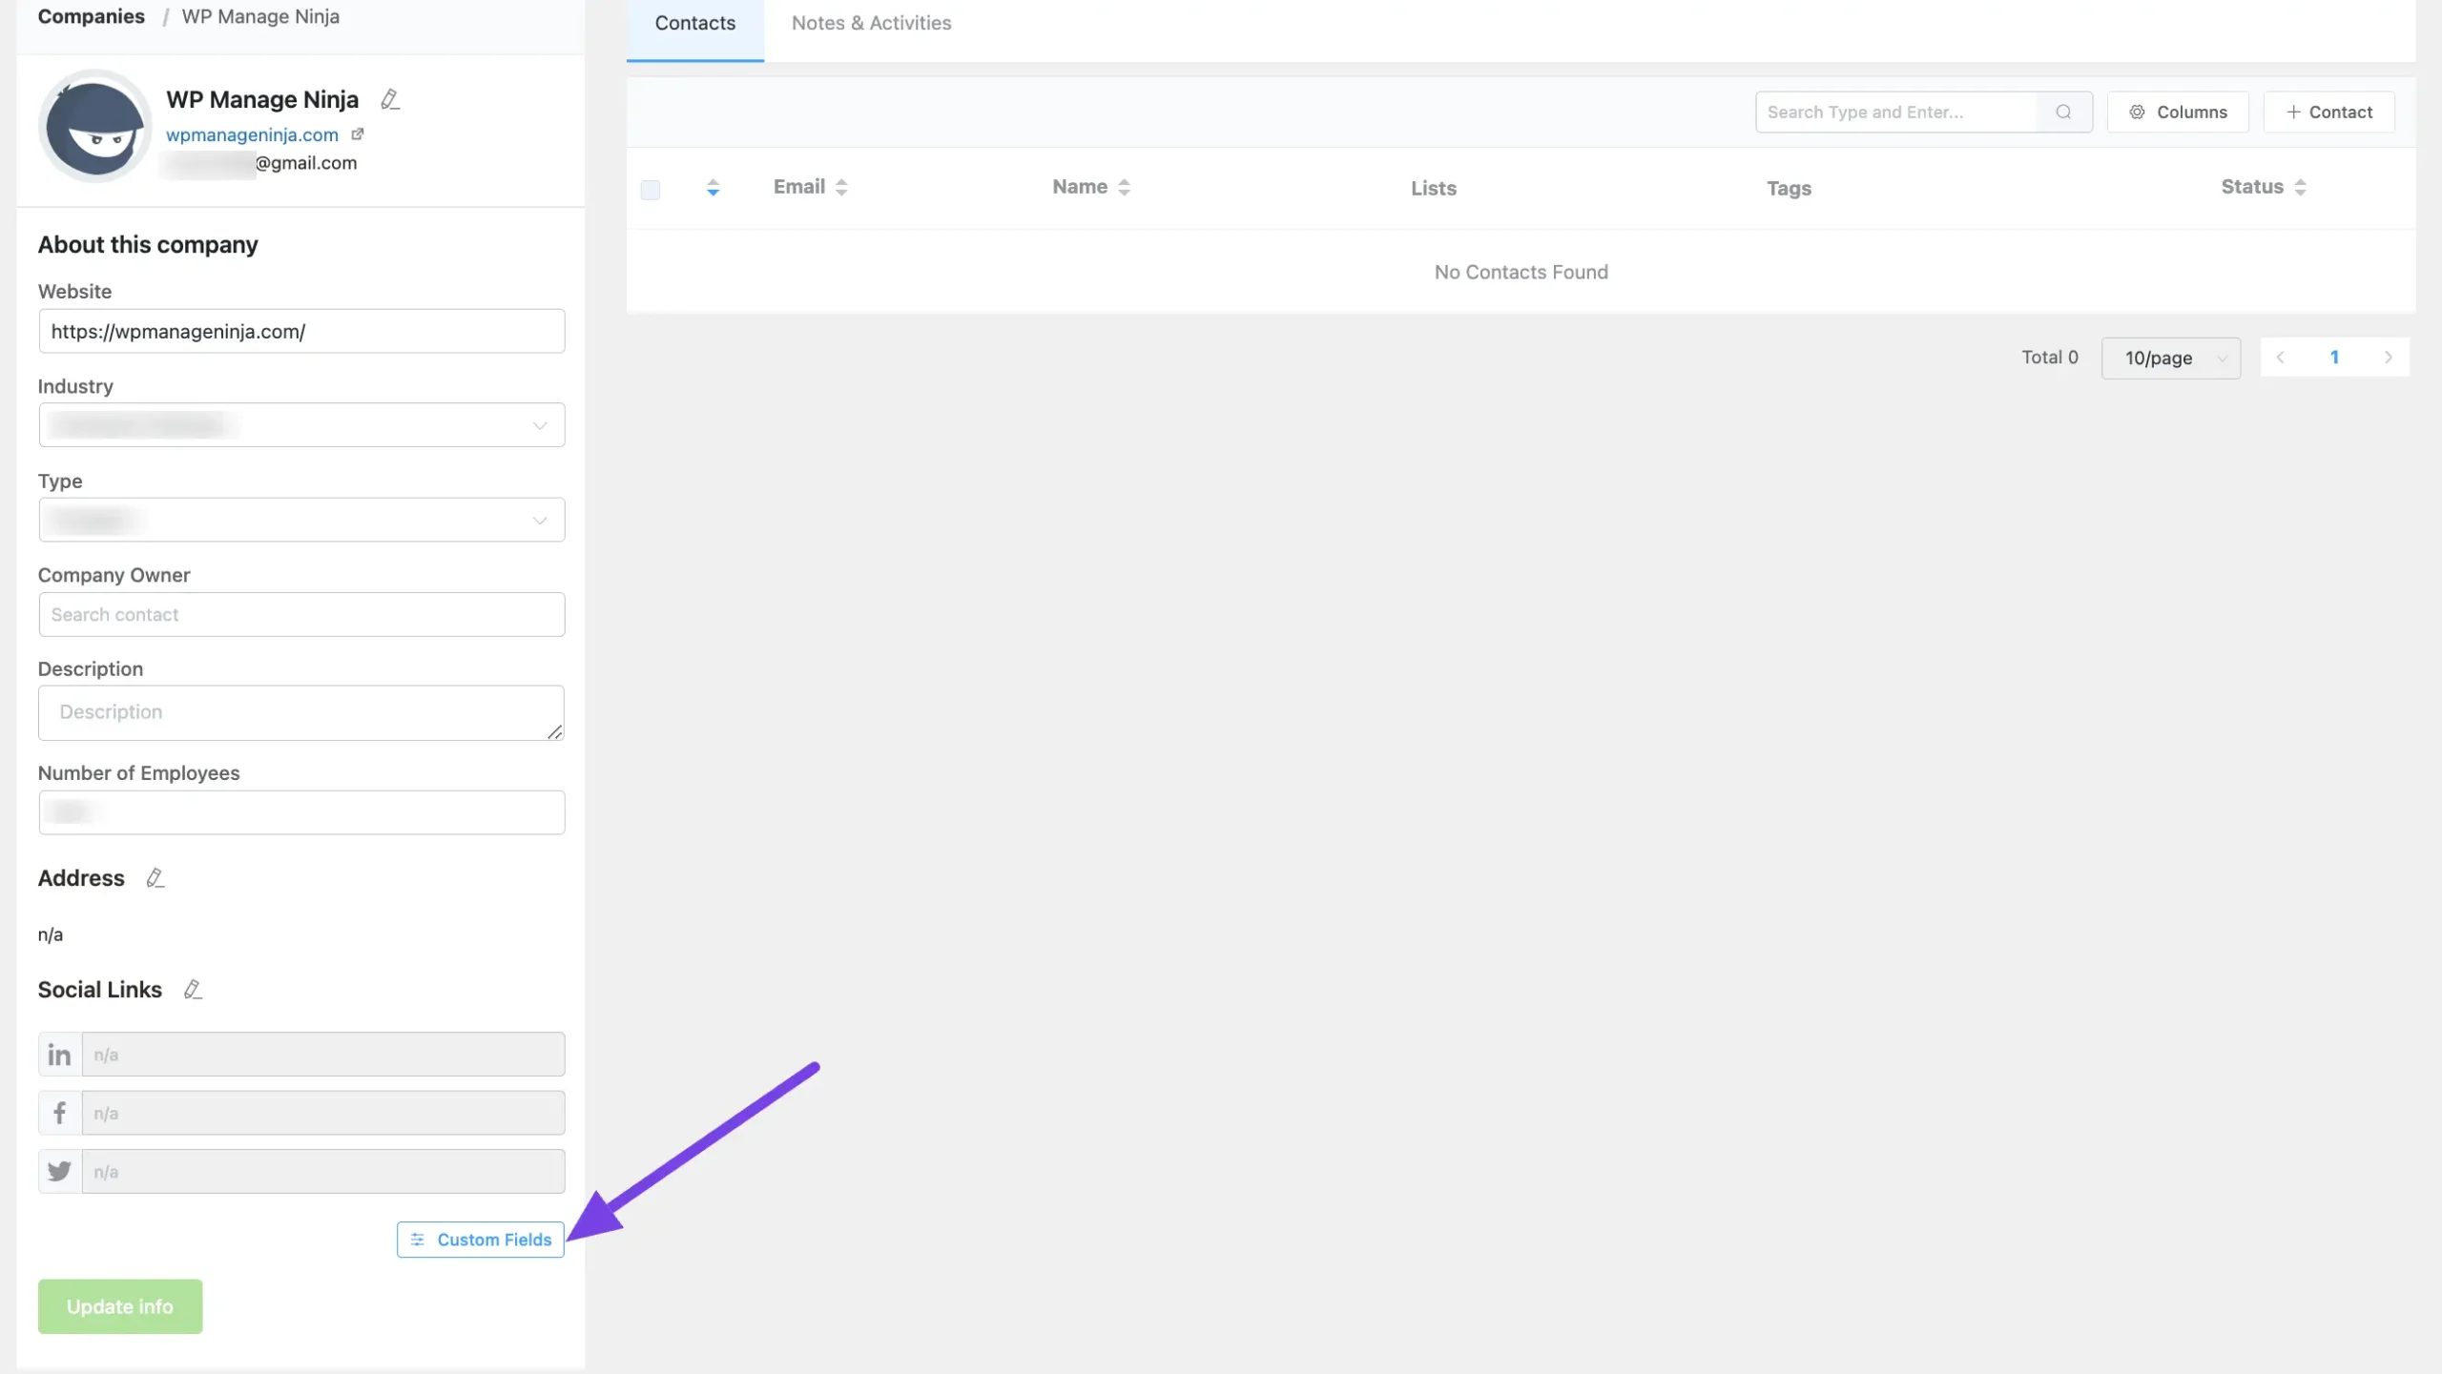Toggle the master checkbox in contacts table
This screenshot has width=2442, height=1374.
(651, 186)
